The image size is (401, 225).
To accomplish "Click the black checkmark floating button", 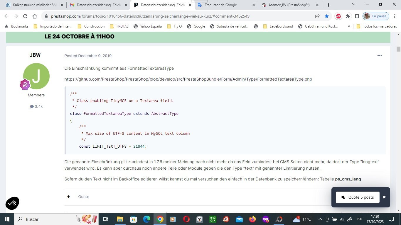I will pos(12,203).
